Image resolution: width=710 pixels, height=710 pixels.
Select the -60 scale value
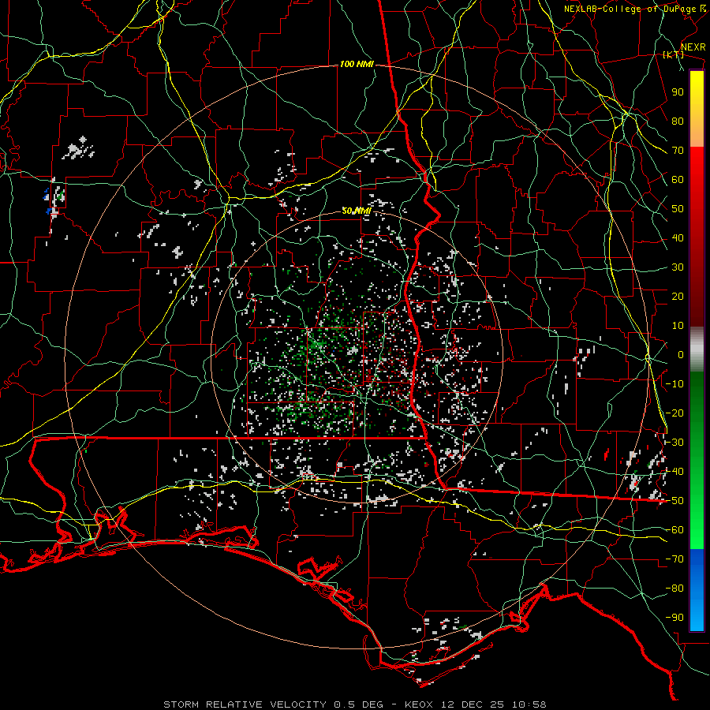tap(674, 530)
